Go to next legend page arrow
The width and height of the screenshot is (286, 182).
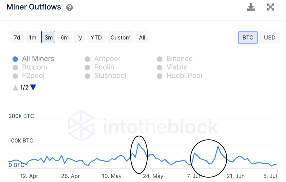(x=33, y=87)
